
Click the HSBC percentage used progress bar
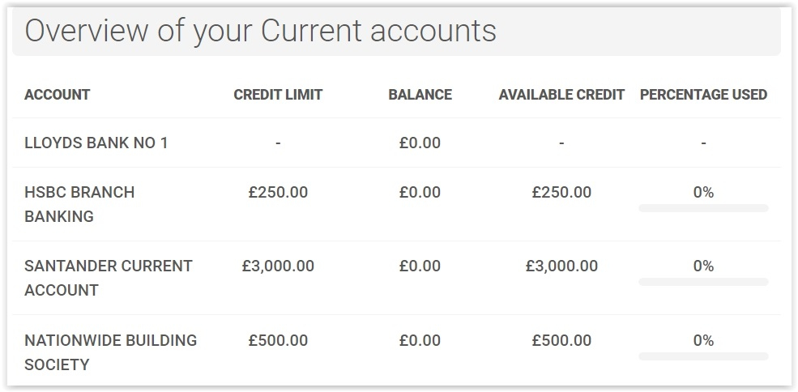pos(703,208)
